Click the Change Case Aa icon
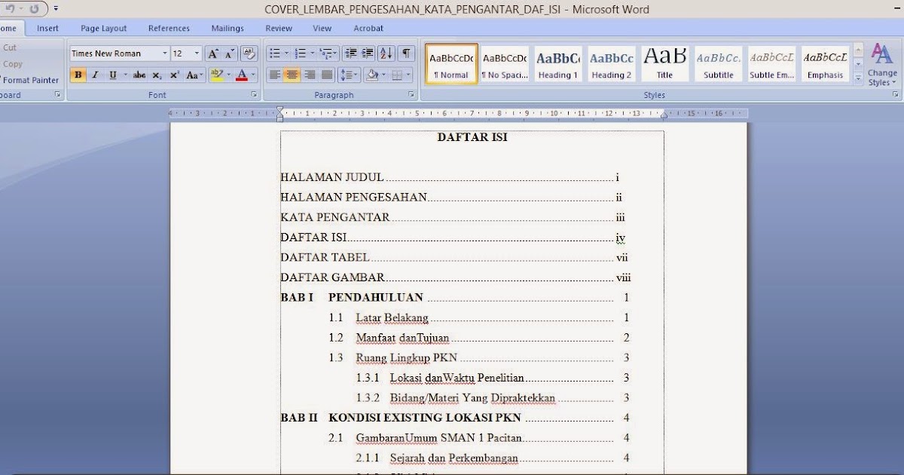Viewport: 904px width, 475px height. (193, 75)
